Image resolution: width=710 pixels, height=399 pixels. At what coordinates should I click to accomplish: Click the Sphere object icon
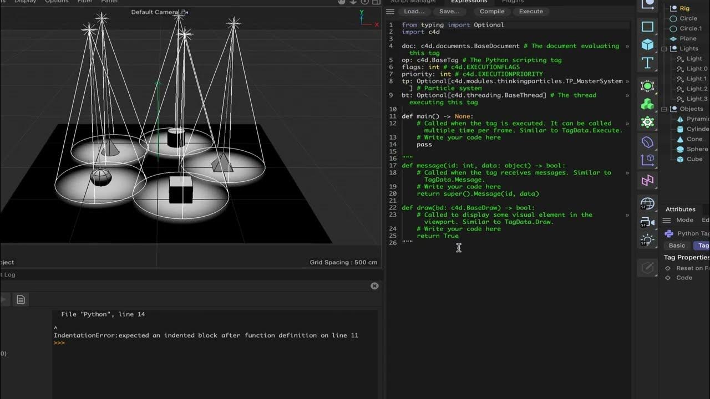pyautogui.click(x=681, y=149)
